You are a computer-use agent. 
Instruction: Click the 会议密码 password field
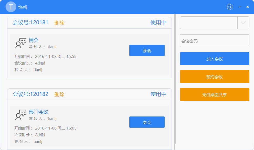coord(215,41)
